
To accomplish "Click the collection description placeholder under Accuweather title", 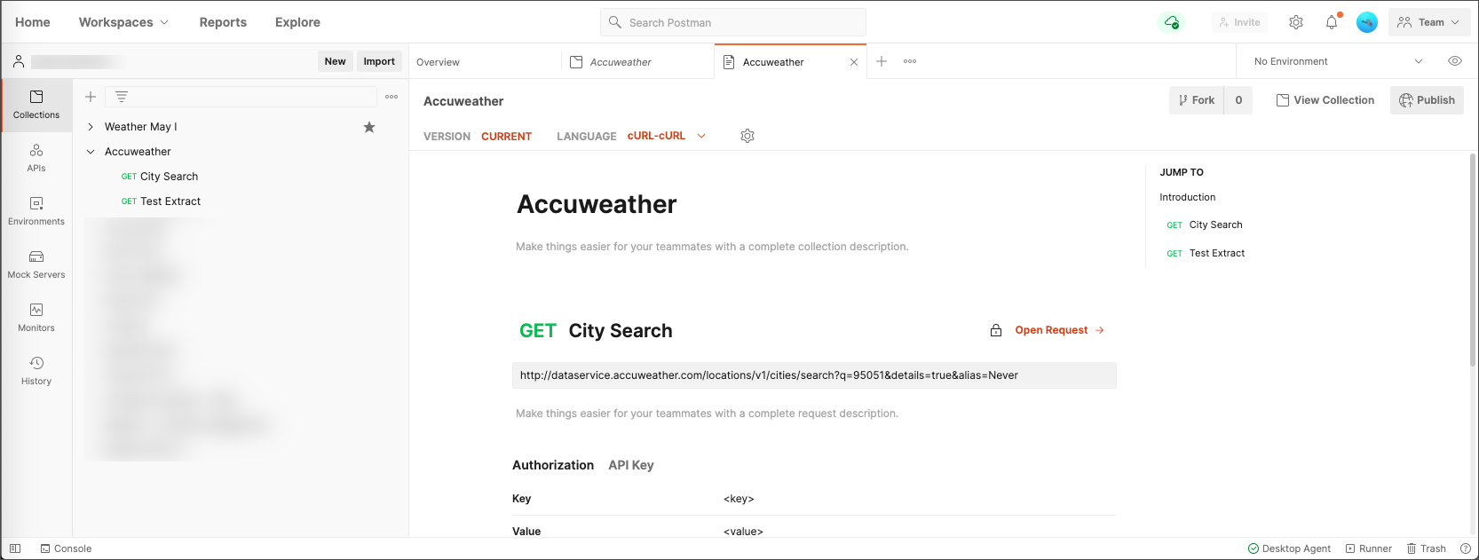I will [x=712, y=247].
